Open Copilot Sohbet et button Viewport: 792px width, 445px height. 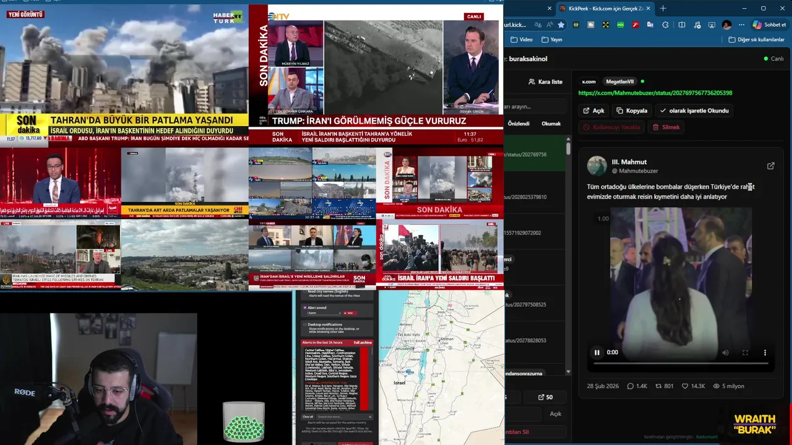(769, 25)
